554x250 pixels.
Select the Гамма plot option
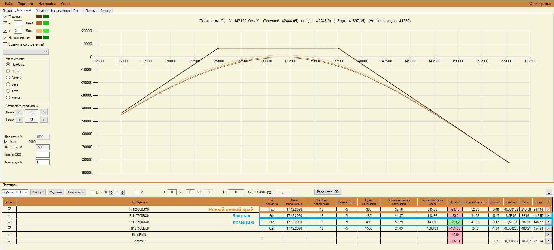8,78
